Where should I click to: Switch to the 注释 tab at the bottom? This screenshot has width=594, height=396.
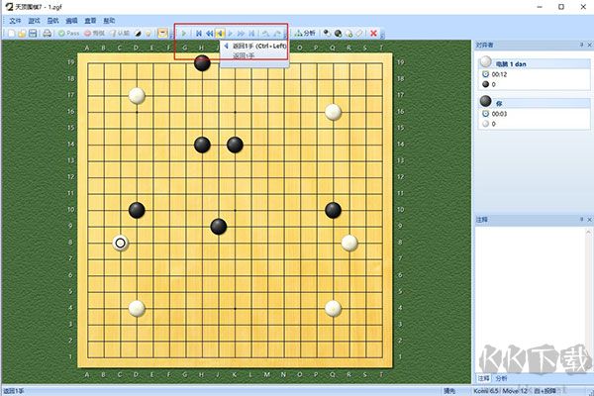pyautogui.click(x=483, y=378)
